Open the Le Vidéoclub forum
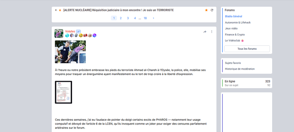294x132 pixels. pyautogui.click(x=233, y=41)
